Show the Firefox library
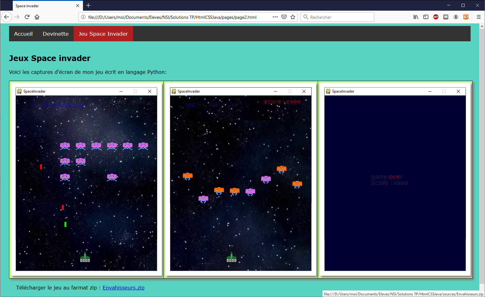Screen dimensions: 485x297 click(416, 17)
